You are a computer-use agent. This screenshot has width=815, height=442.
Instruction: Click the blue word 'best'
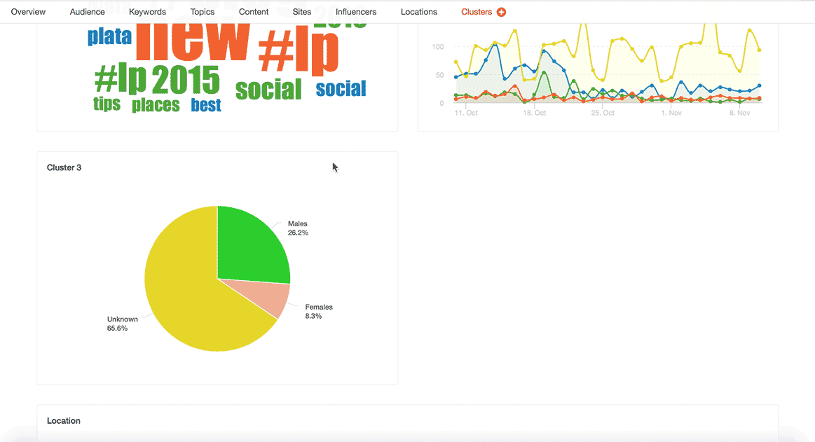pyautogui.click(x=206, y=105)
